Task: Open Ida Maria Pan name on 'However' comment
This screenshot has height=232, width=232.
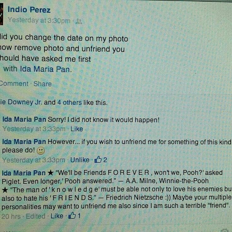Action: click(24, 142)
